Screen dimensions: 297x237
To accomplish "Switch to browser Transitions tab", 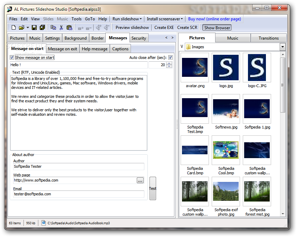I will pyautogui.click(x=269, y=38).
